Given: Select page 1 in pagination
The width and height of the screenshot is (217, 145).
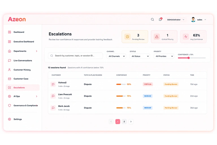Looking at the screenshot, I should click(x=118, y=121).
